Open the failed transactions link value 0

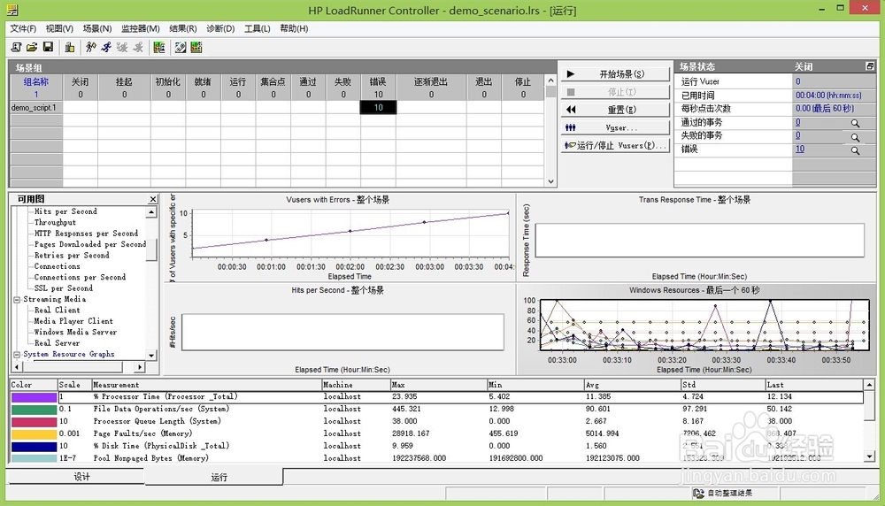tap(797, 135)
